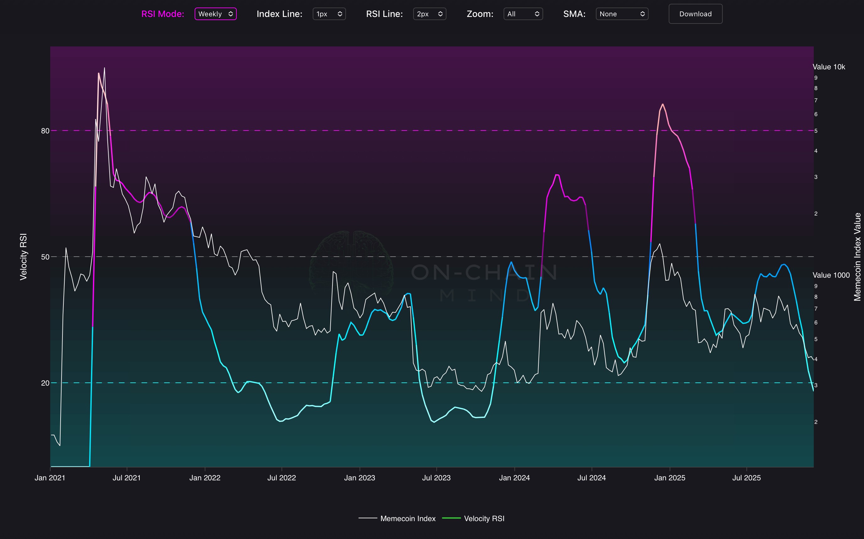Viewport: 864px width, 539px height.
Task: Click the Index Line stepper arrows icon
Action: (x=340, y=14)
